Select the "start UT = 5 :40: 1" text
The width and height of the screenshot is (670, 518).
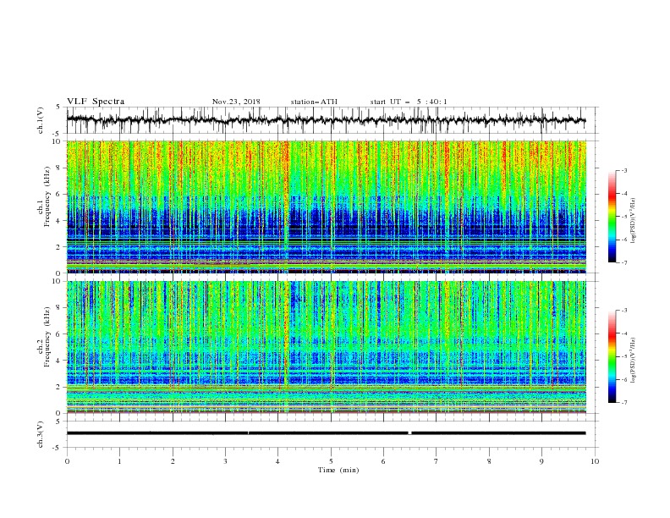click(x=409, y=102)
